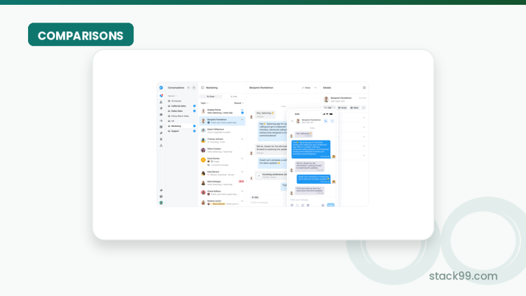Click the search icon beside Conversations
The height and width of the screenshot is (296, 526).
coord(188,88)
